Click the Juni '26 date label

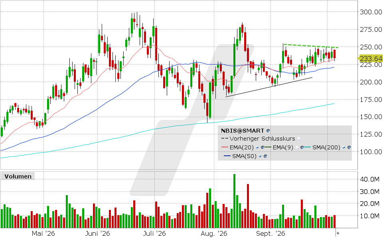click(x=97, y=234)
